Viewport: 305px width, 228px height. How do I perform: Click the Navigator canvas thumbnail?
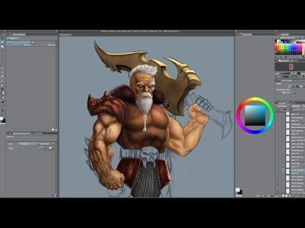(x=291, y=66)
